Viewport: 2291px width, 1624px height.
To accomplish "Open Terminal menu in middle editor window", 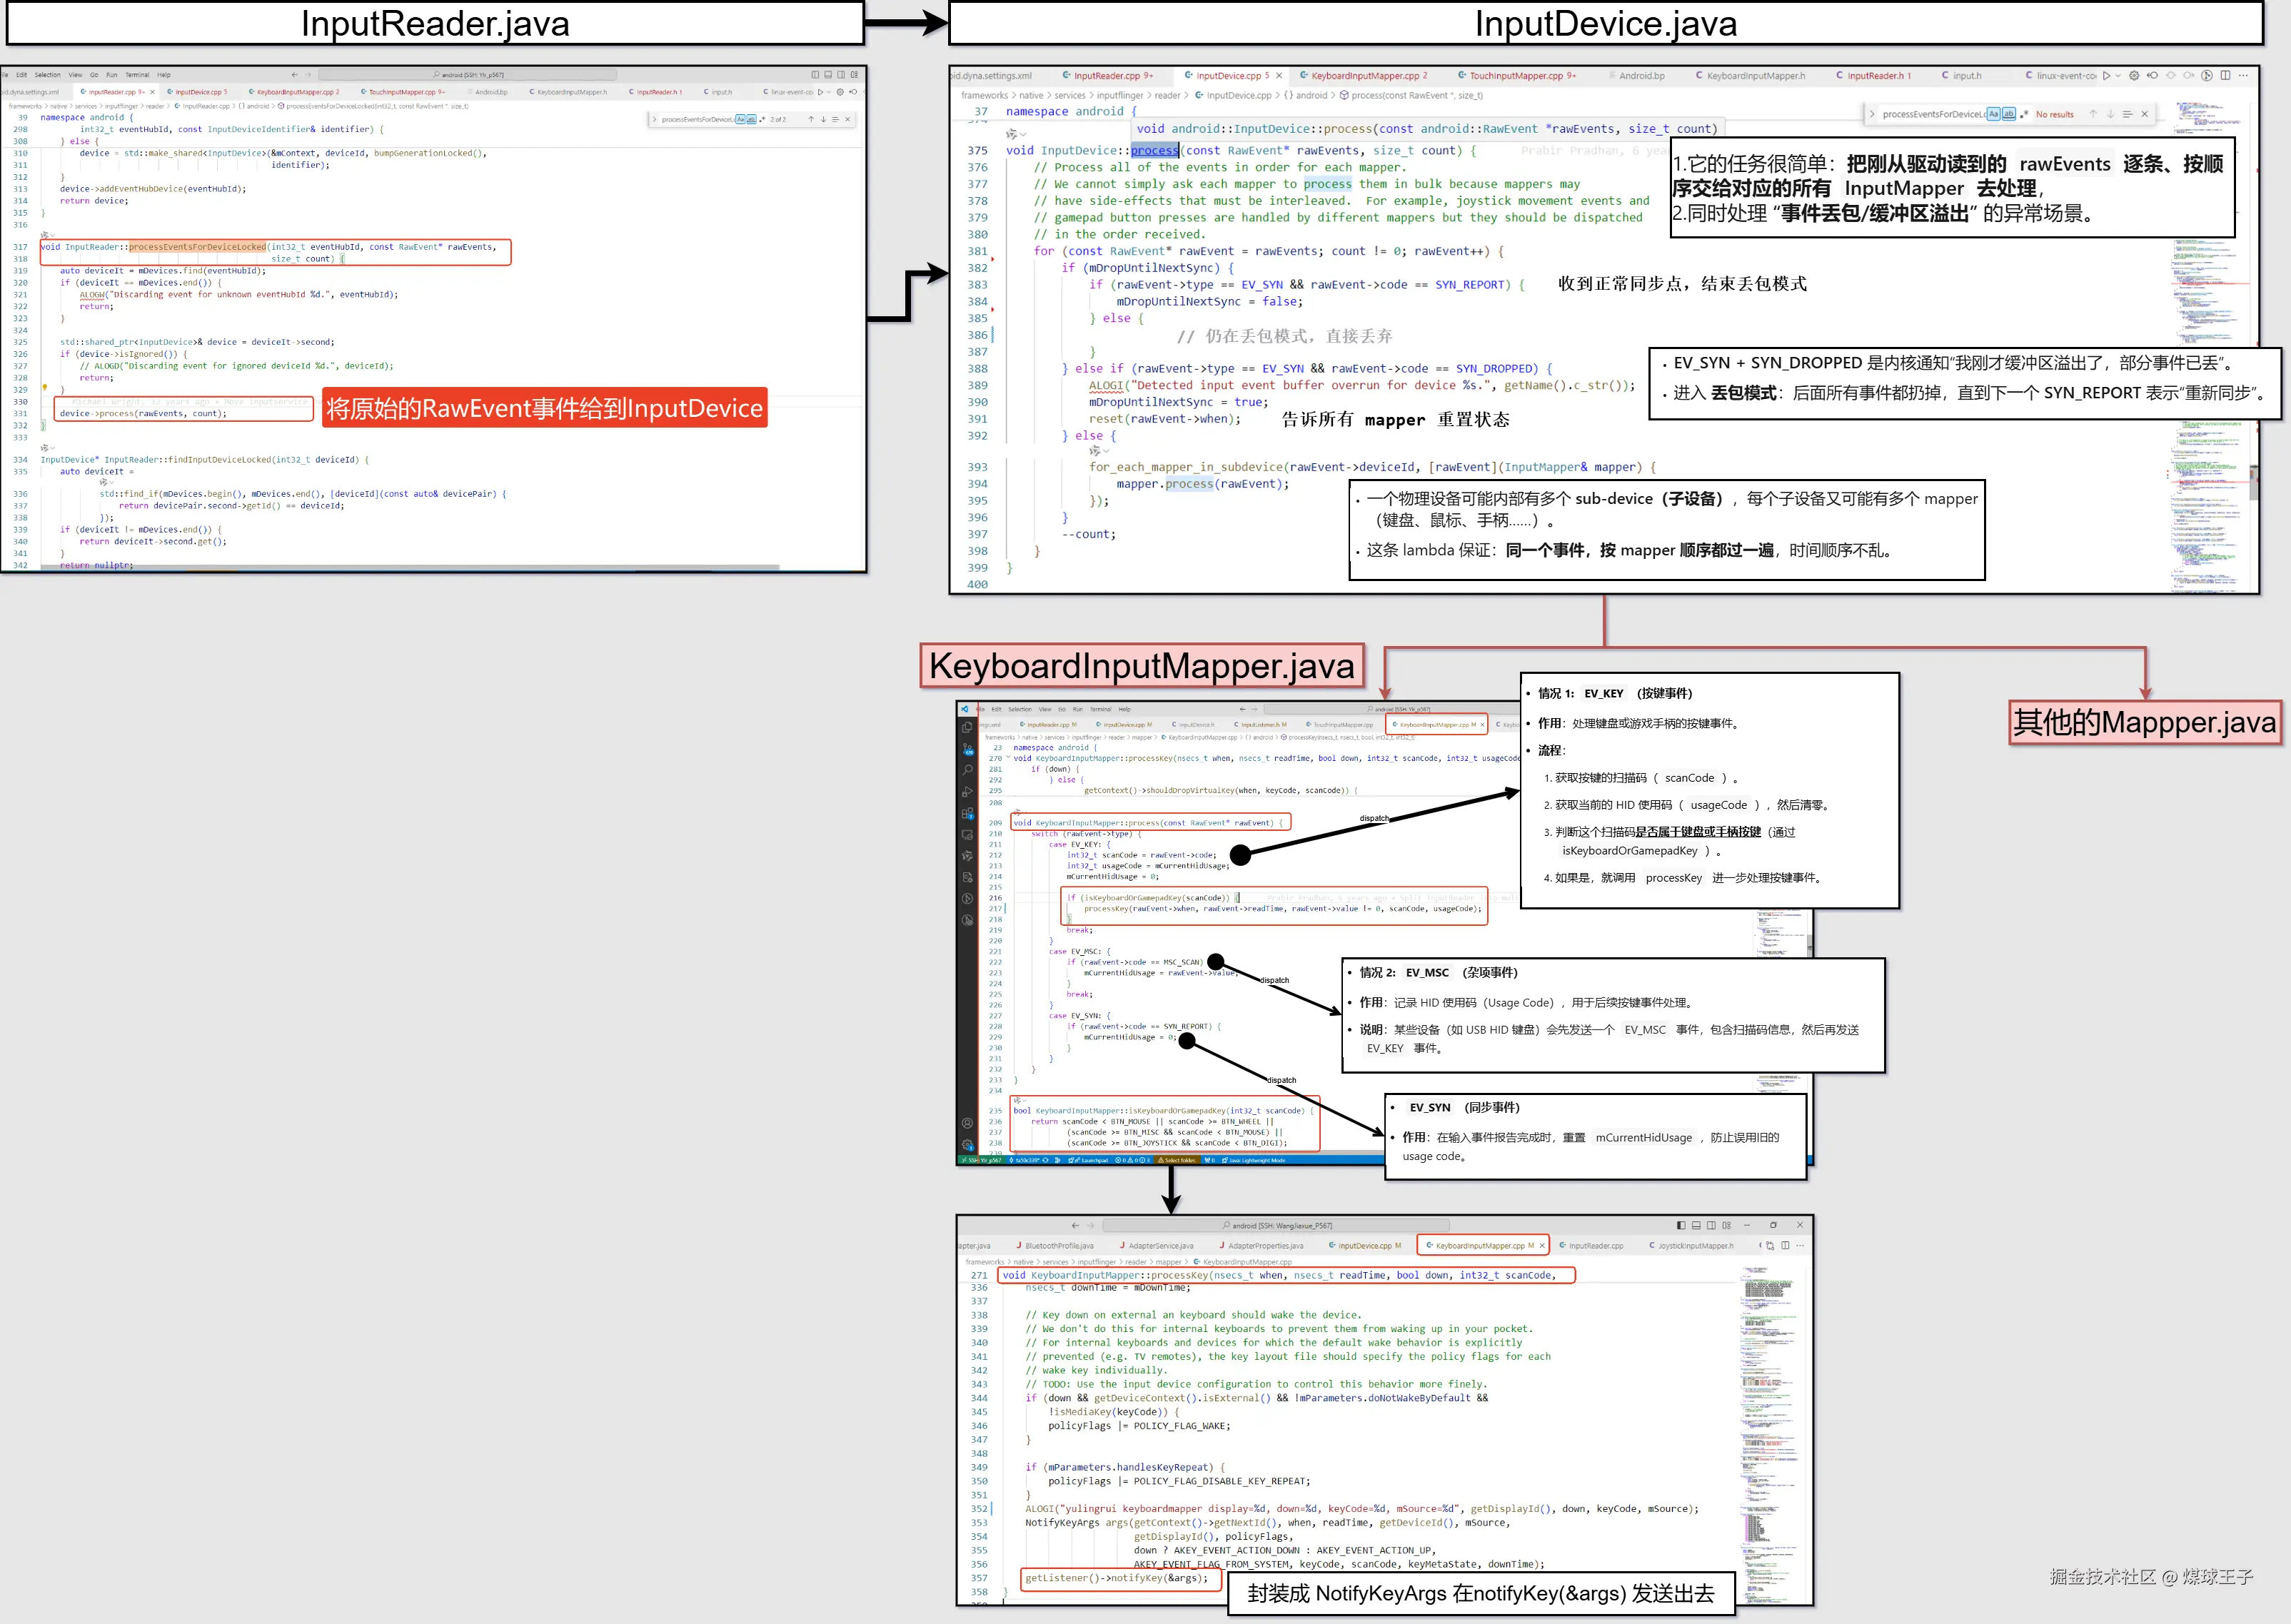I will pyautogui.click(x=1100, y=709).
